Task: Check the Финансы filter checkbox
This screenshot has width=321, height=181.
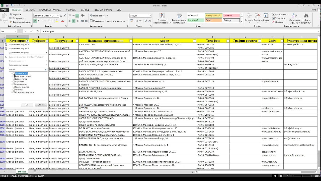Action: click(14, 89)
